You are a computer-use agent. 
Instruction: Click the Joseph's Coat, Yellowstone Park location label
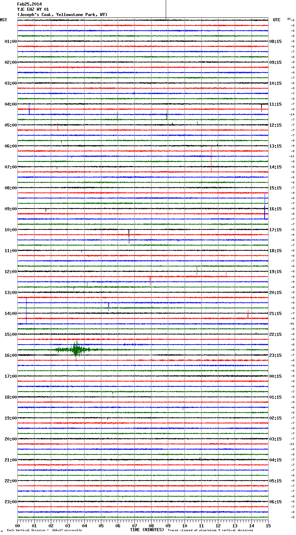coord(62,15)
